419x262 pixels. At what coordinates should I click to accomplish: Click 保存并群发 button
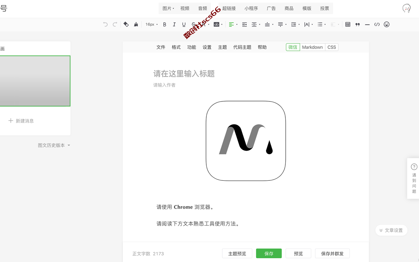(332, 253)
